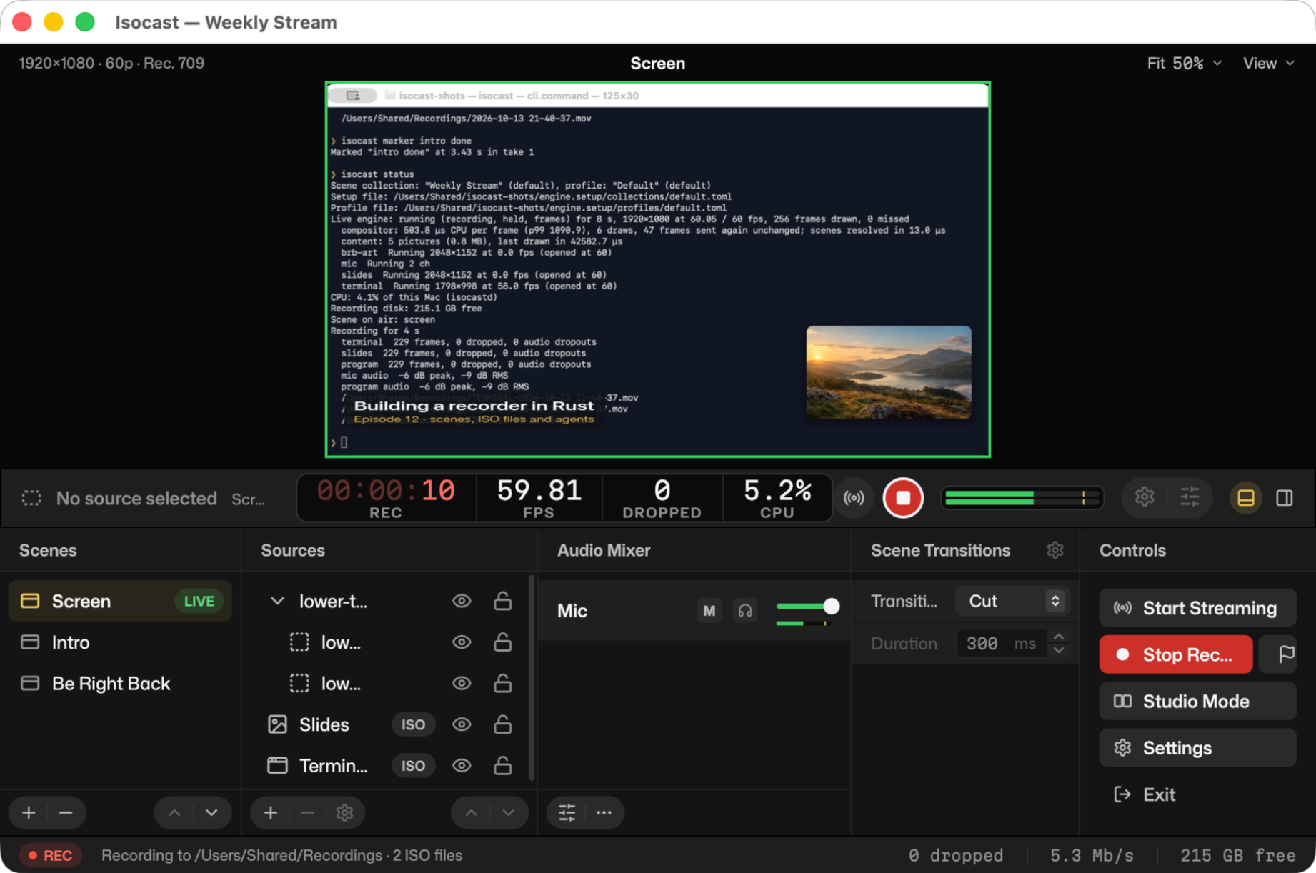Decrease transition duration with stepper down

[1059, 650]
